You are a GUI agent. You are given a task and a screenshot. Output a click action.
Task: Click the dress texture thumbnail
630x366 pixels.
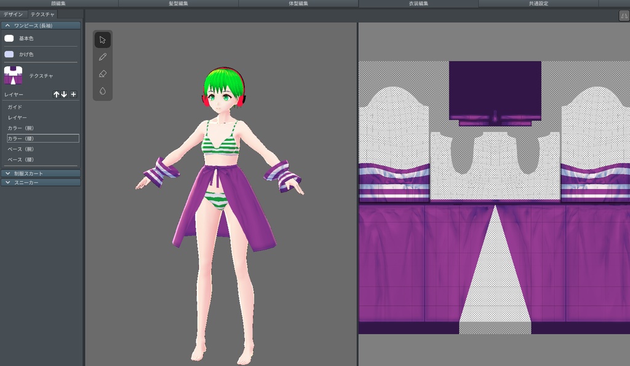click(x=13, y=76)
